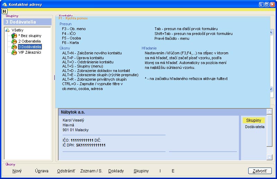277x179 pixels.
Task: Open the Skupiny menu button
Action: (x=141, y=171)
